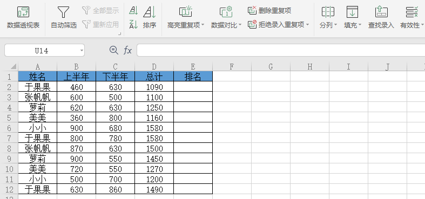Sort descending with the Z-to-A icon
Image resolution: width=425 pixels, height=199 pixels.
133,25
